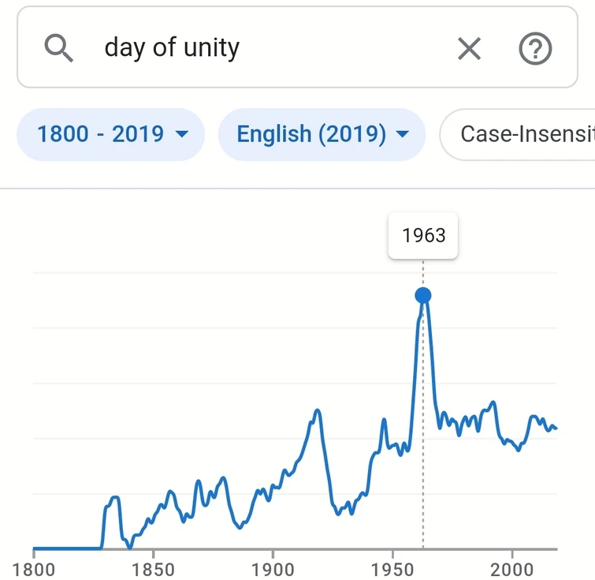Click the 1800 x-axis label
The image size is (595, 580).
click(34, 568)
